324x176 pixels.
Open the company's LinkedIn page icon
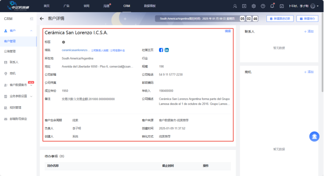pos(167,50)
